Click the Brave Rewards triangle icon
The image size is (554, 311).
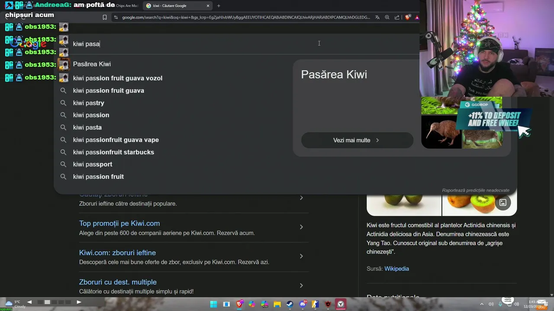[x=417, y=17]
